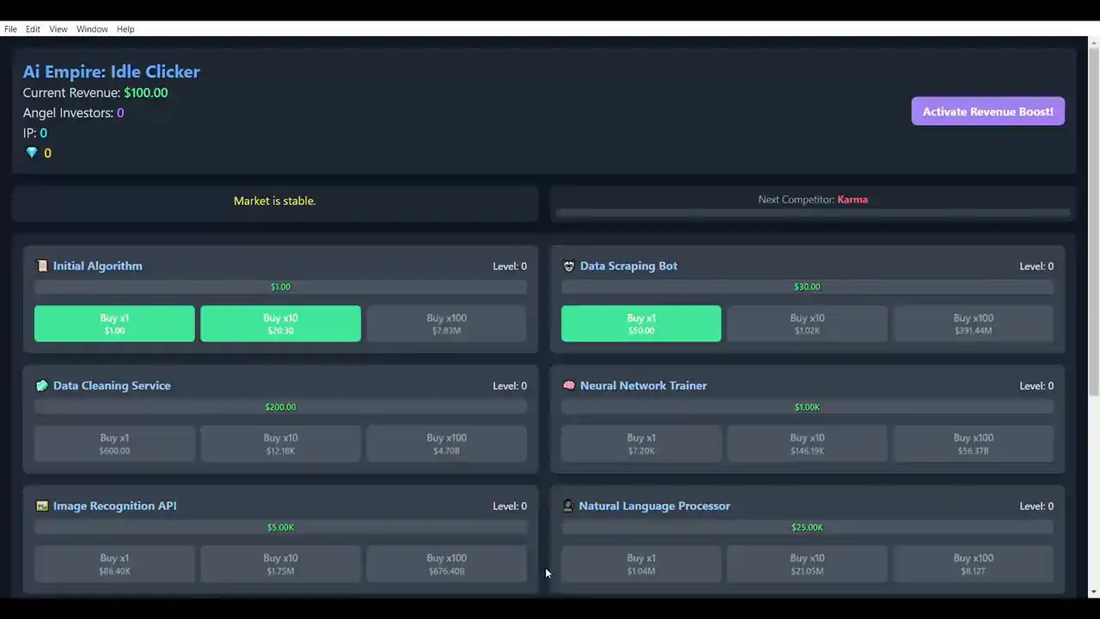Click the scrollbar up arrow
The image size is (1100, 619).
pos(1093,43)
